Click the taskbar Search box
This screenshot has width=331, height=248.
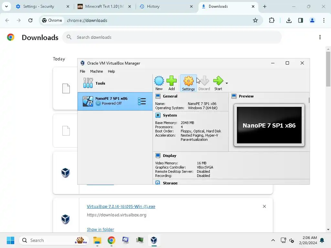click(x=54, y=240)
